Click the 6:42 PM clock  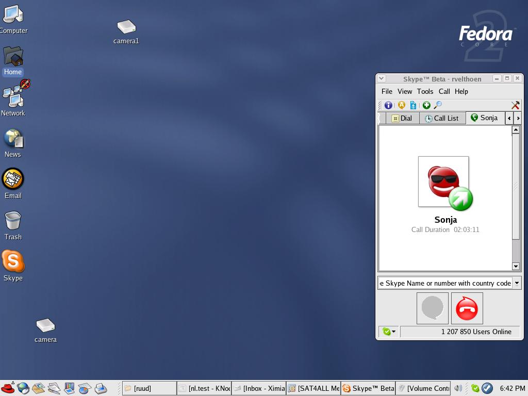pos(512,388)
